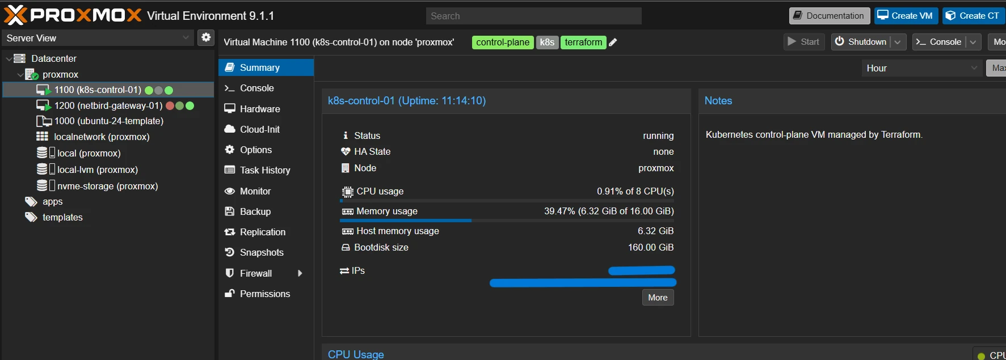Collapse the proxmox node tree
1006x360 pixels.
[20, 74]
